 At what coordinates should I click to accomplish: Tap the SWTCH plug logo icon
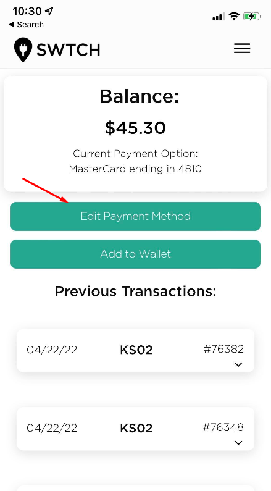[23, 50]
